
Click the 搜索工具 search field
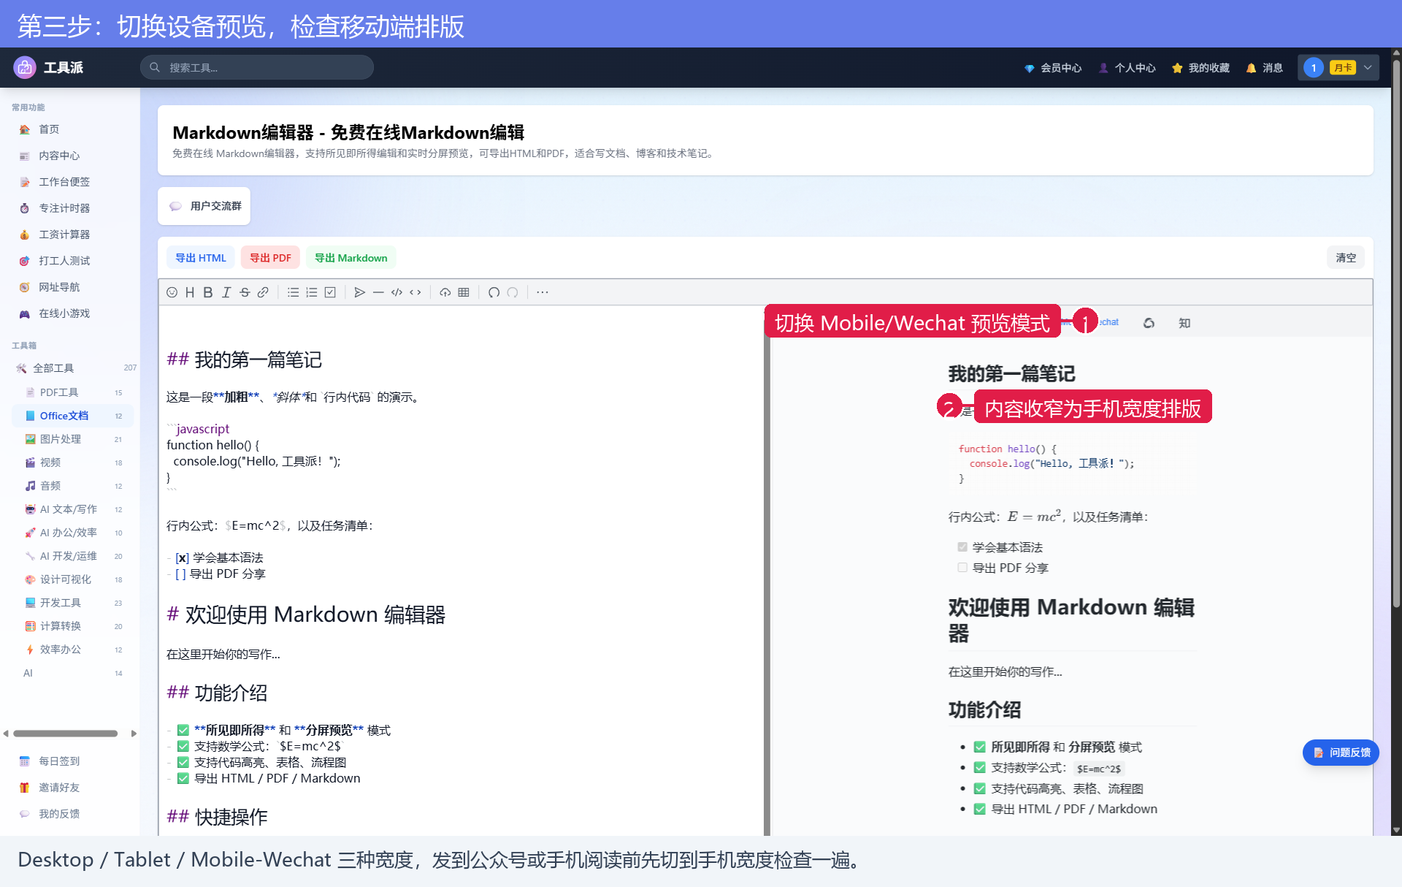pos(257,67)
